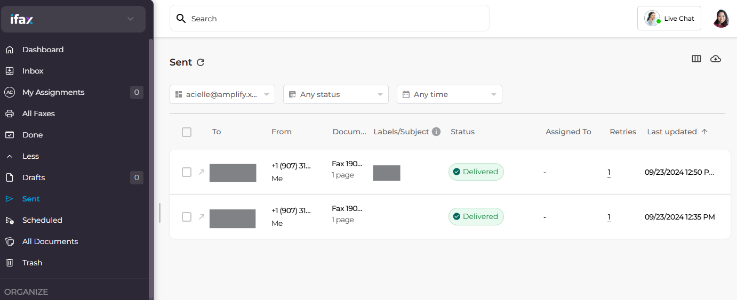Click the retries count on the first fax

(609, 172)
